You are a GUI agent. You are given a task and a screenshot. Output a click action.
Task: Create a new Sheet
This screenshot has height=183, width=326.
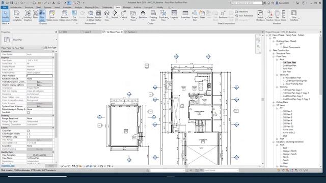[202, 15]
